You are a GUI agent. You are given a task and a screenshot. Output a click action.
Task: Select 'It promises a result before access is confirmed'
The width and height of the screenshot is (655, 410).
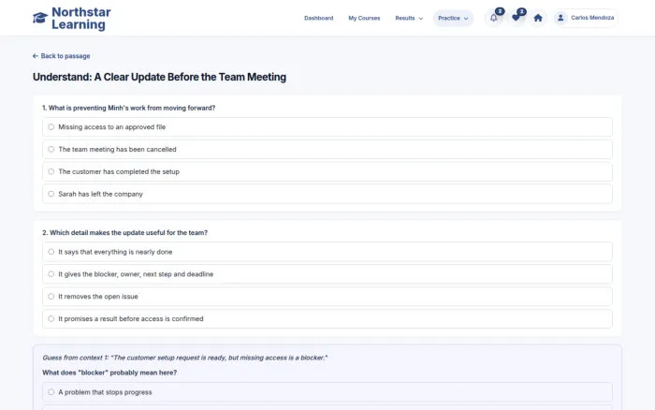point(327,319)
